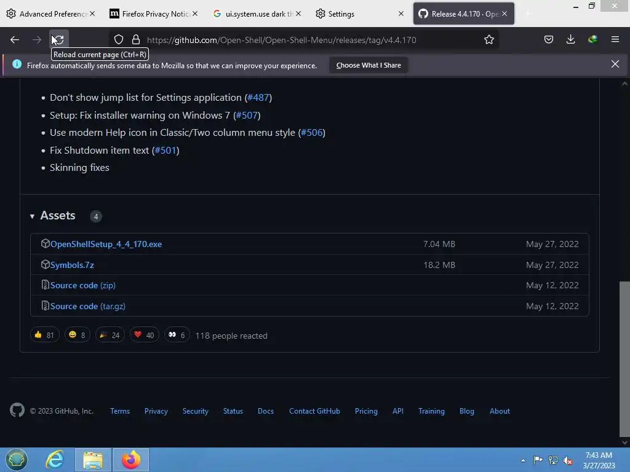The height and width of the screenshot is (472, 630).
Task: Open the Action Center flag icon
Action: (538, 460)
